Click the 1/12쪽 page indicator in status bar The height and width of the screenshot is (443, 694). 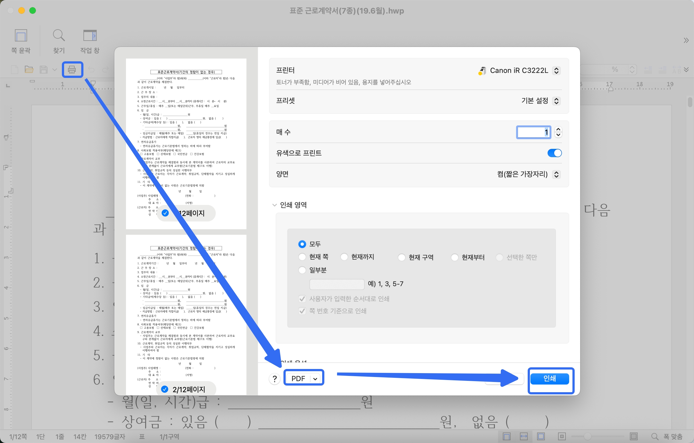18,437
